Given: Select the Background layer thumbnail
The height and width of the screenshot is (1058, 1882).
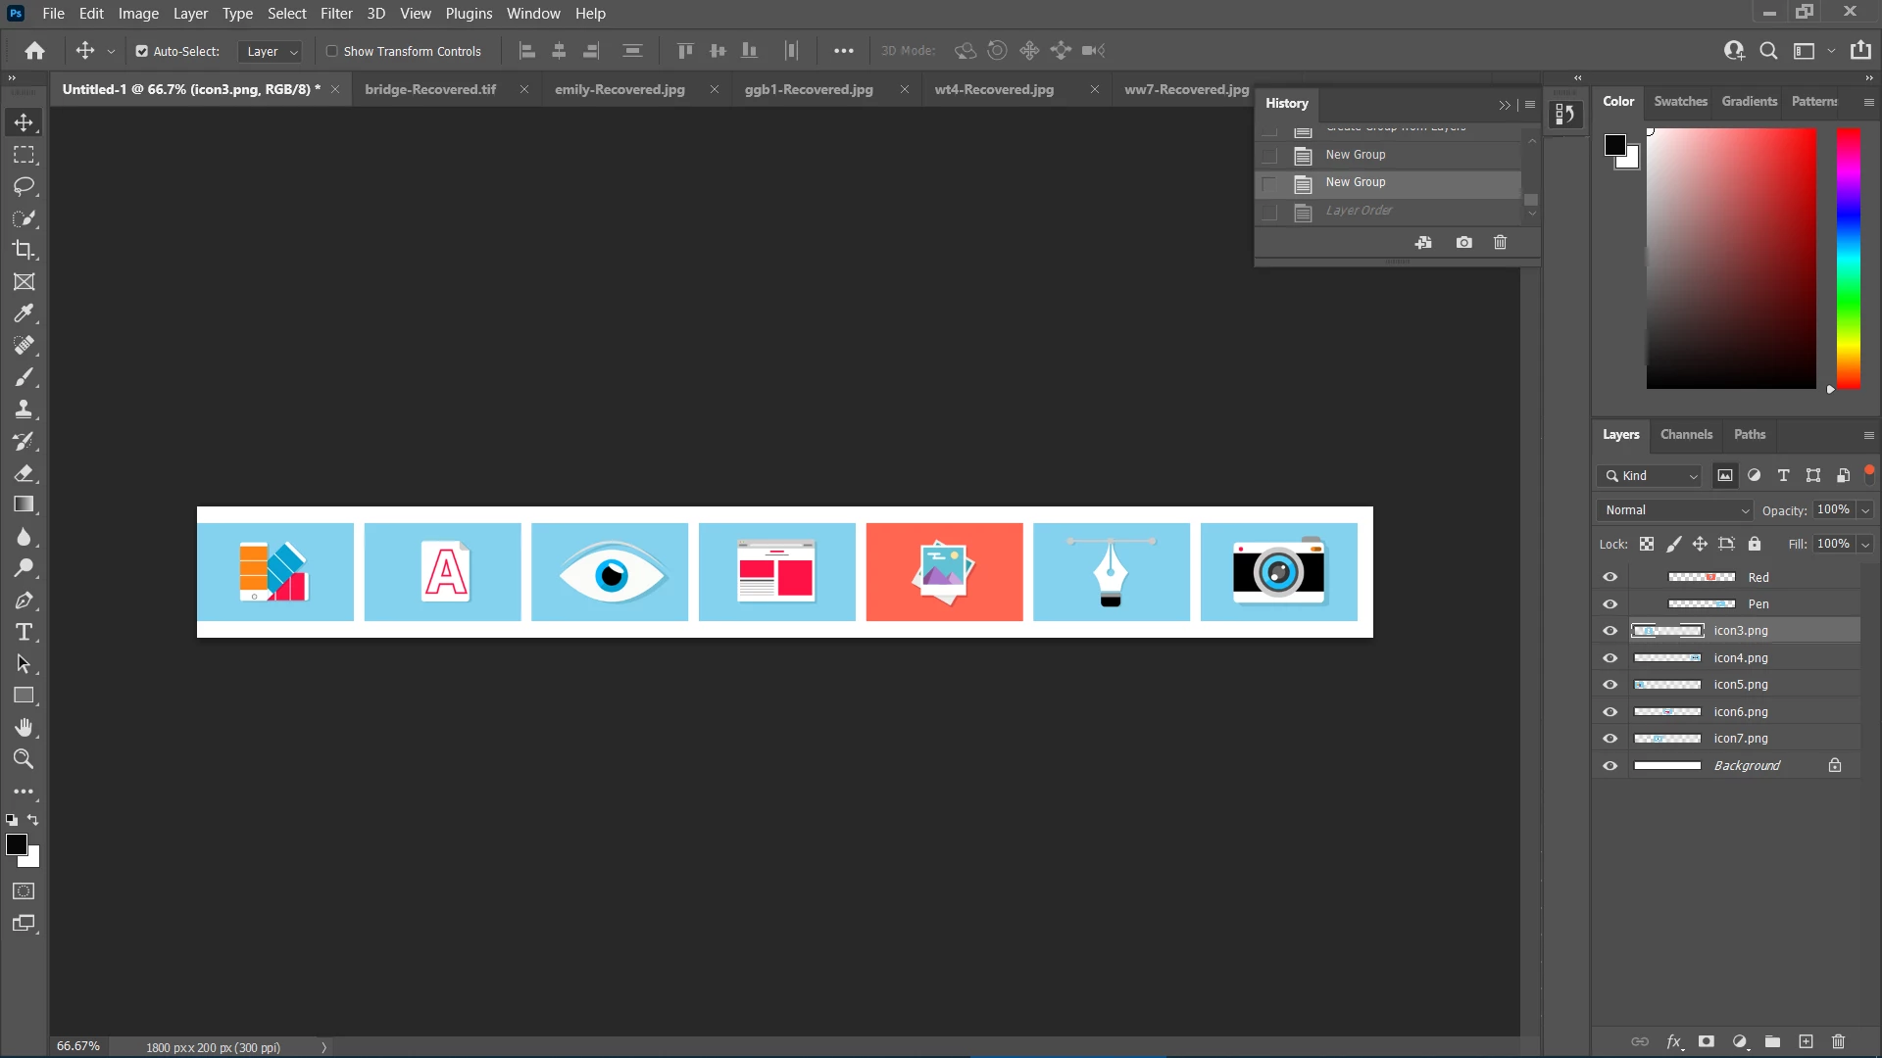Looking at the screenshot, I should pos(1667,766).
